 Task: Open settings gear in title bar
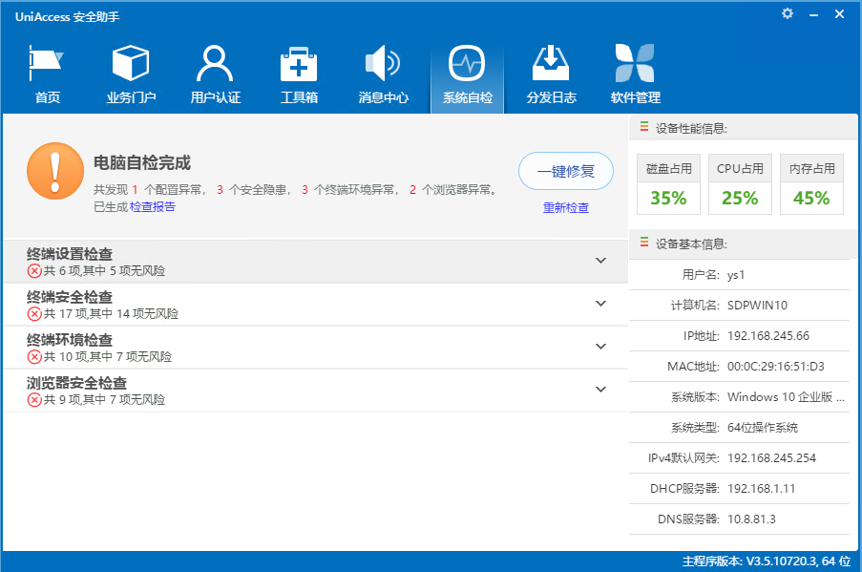click(x=788, y=13)
